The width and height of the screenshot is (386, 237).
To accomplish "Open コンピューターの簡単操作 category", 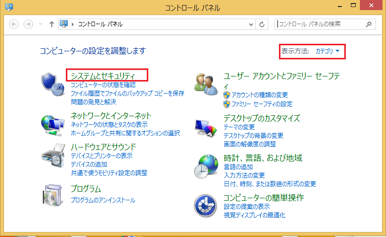I will coord(264,198).
